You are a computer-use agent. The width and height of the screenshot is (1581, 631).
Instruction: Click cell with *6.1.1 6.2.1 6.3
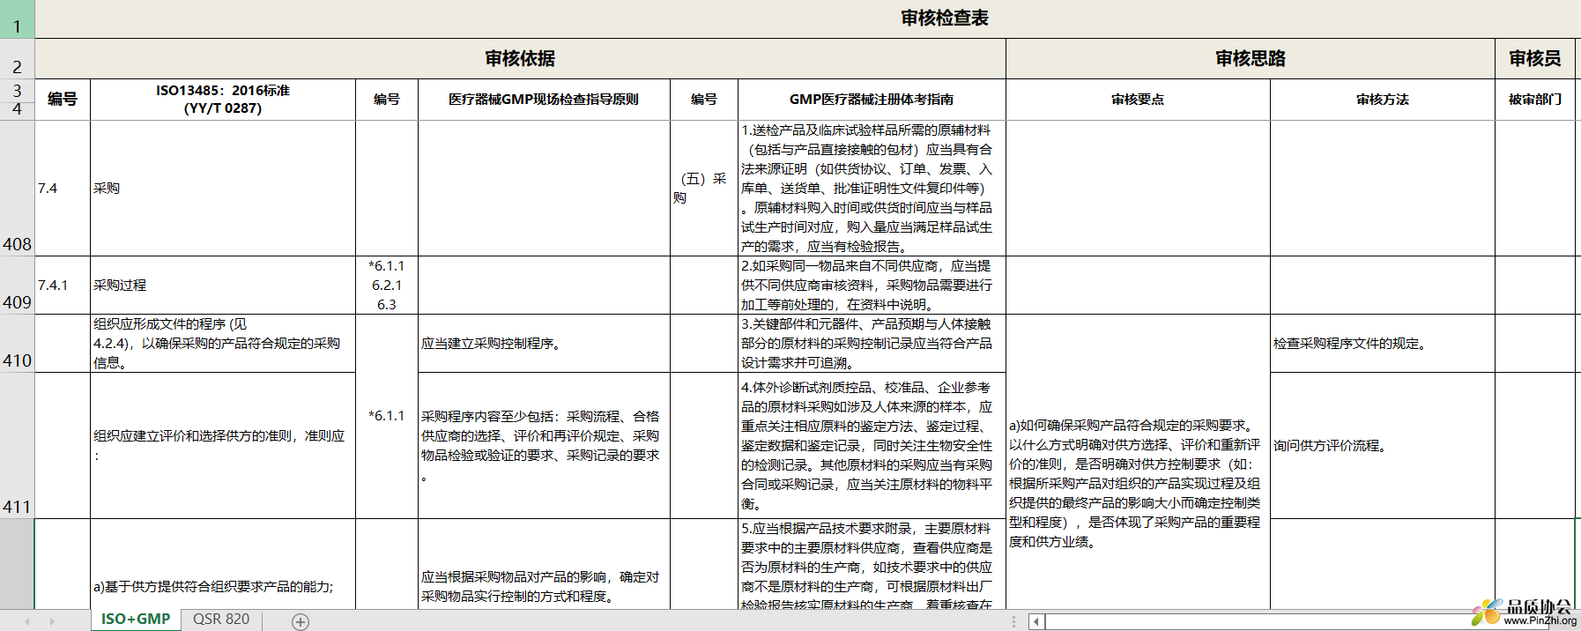tap(387, 286)
